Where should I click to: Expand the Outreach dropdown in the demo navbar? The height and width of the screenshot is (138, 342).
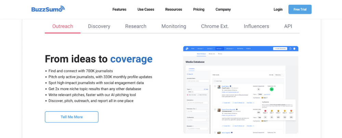tap(220, 49)
